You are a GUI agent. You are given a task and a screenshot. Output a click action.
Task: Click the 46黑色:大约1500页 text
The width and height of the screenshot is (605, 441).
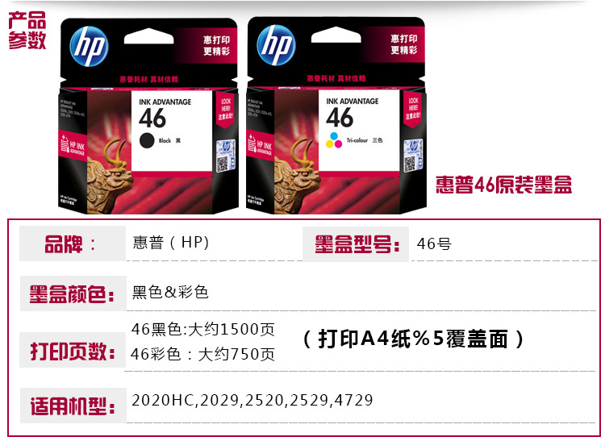click(x=203, y=329)
